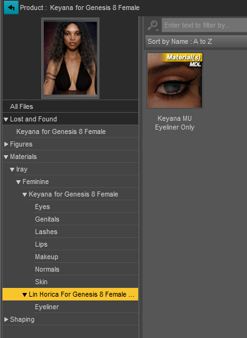The width and height of the screenshot is (247, 338).
Task: Choose the Lashes category
Action: click(86, 232)
